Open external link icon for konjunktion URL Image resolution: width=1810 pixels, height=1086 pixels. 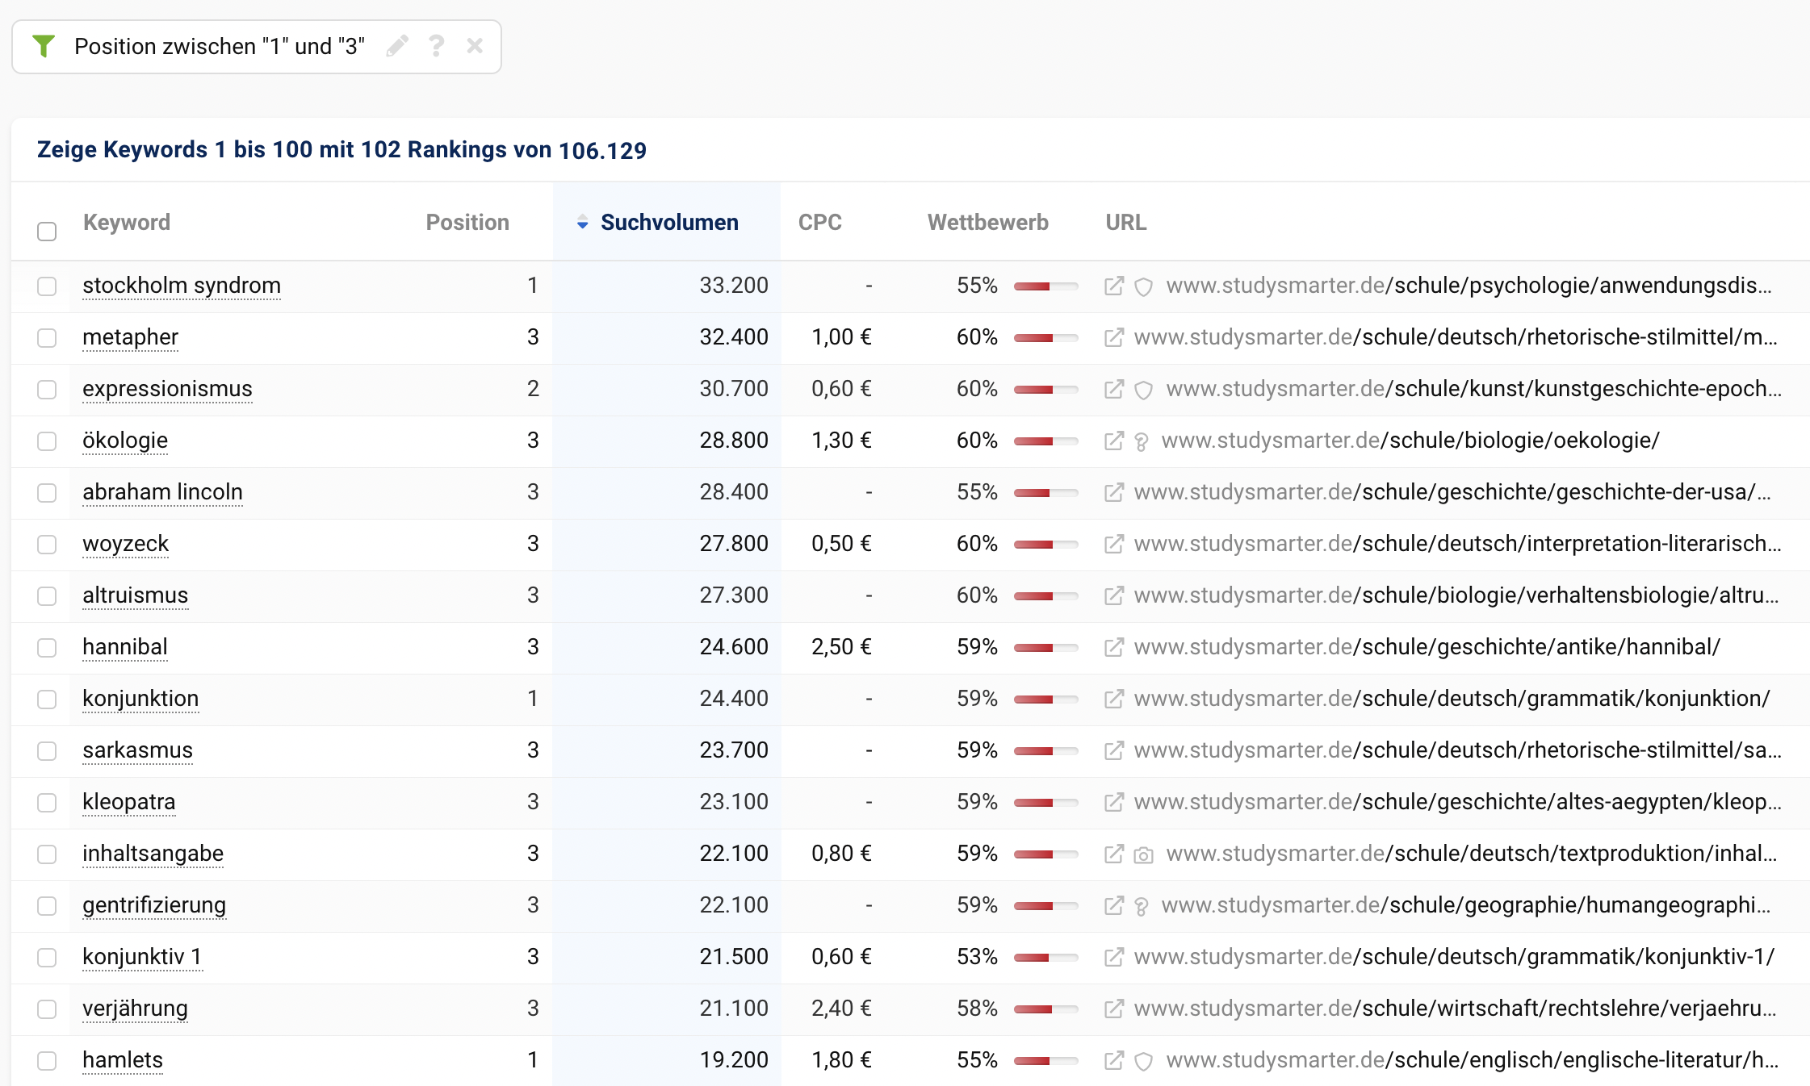pyautogui.click(x=1114, y=699)
